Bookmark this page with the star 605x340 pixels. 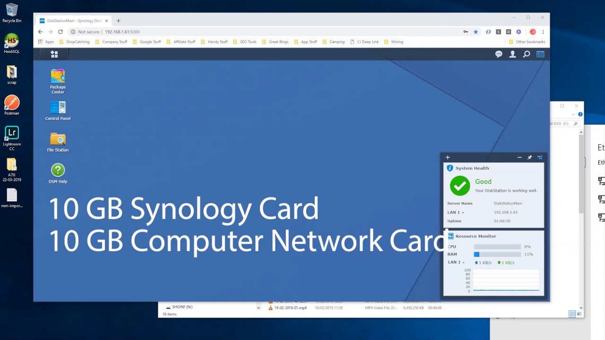pyautogui.click(x=475, y=32)
